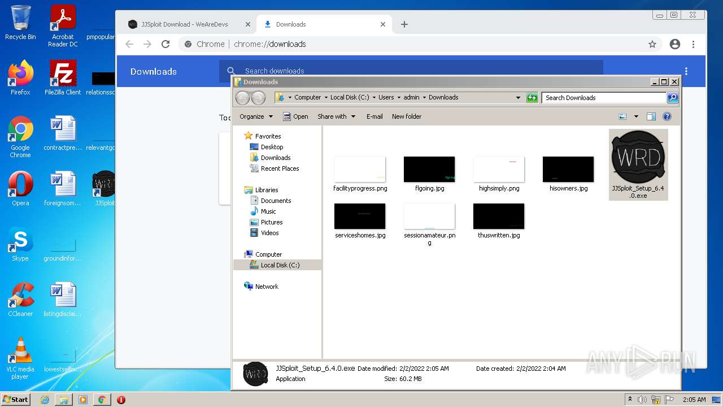Click Chrome Search downloads field
Viewport: 723px width, 407px height.
pyautogui.click(x=411, y=71)
